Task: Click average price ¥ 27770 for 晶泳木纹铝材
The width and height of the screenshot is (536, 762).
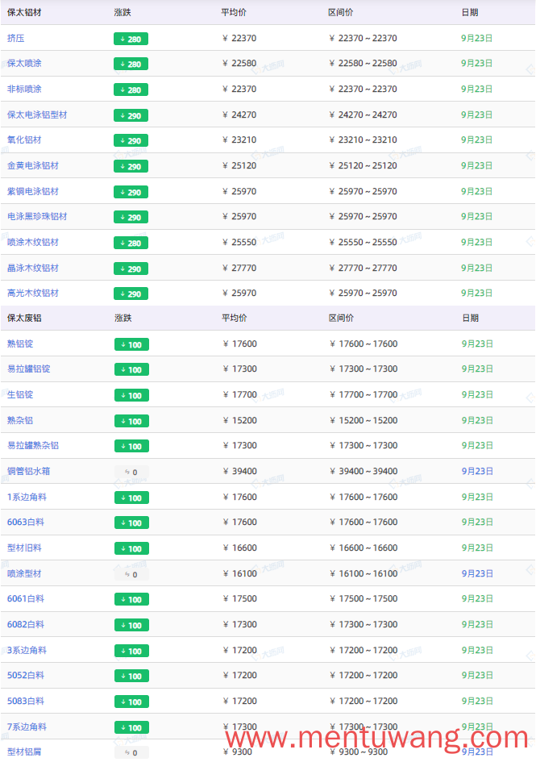Action: click(x=239, y=268)
